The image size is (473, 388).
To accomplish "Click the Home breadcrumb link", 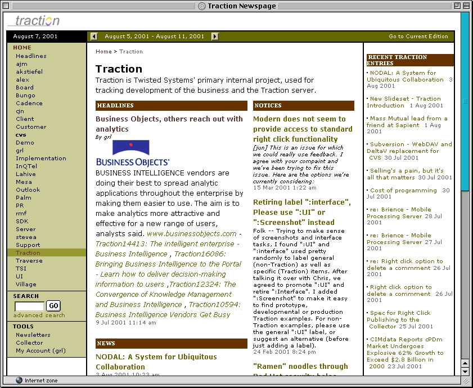I will pos(103,52).
